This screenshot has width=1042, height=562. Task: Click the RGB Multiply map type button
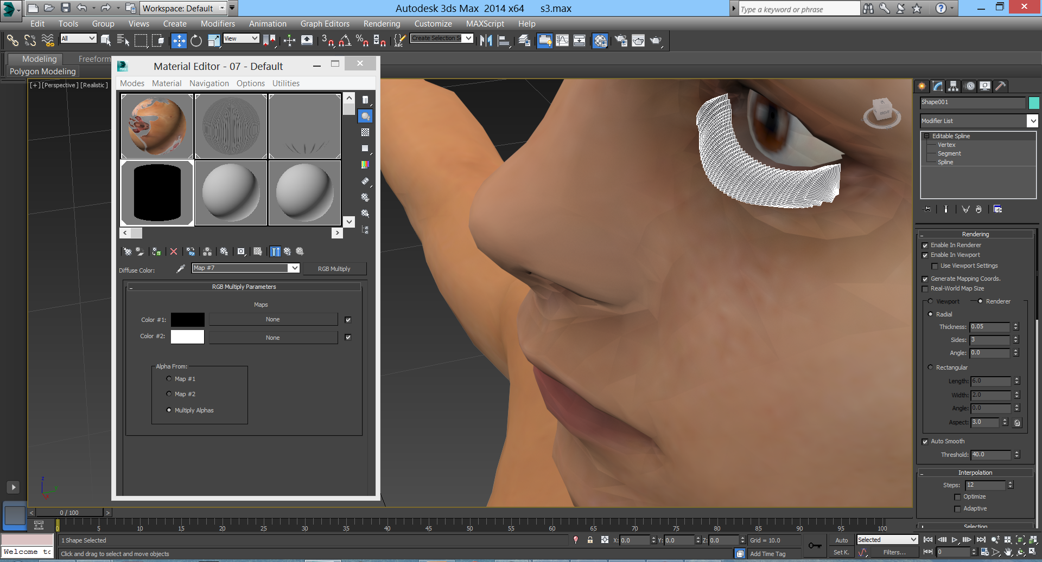334,269
